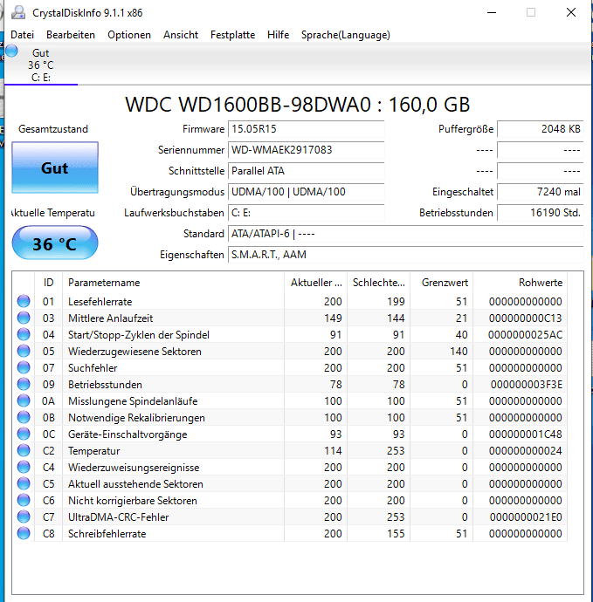593x602 pixels.
Task: Select the Suchfehler parameter name
Action: (x=93, y=368)
